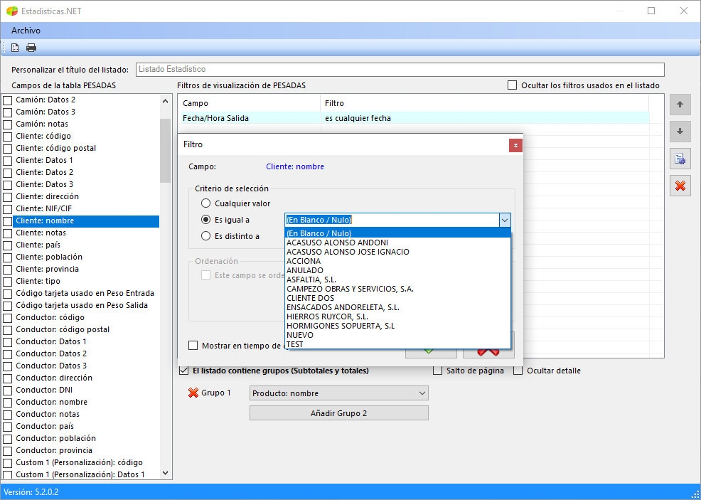Check the 'Camión: Datos 2' field

(8, 100)
